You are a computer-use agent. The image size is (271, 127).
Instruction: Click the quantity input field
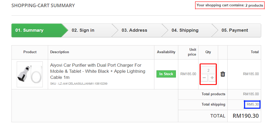tap(208, 70)
